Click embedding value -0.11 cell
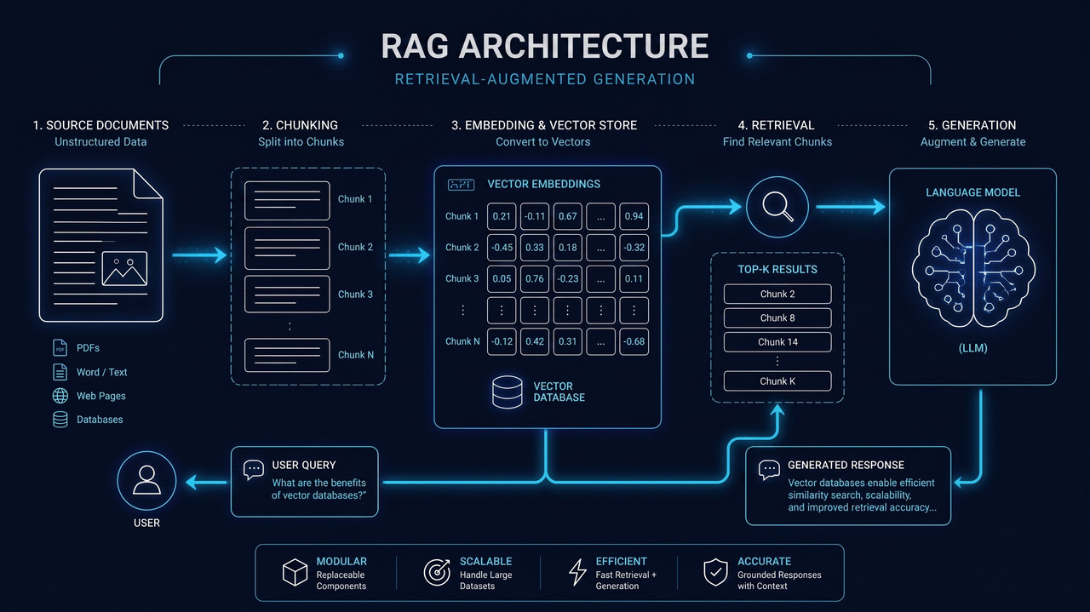The image size is (1090, 612). pyautogui.click(x=535, y=216)
